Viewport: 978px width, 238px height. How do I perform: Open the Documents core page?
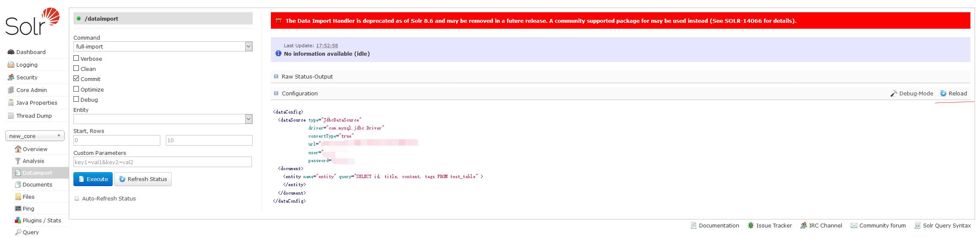click(x=38, y=184)
